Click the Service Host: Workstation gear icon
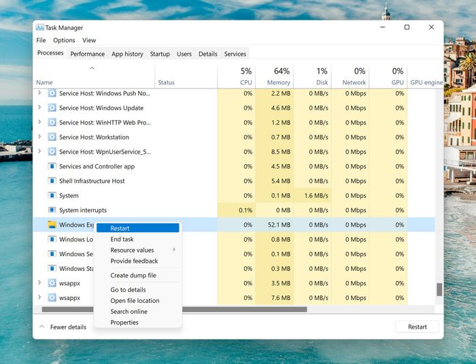Screen dimensions: 476x364 [x=52, y=137]
